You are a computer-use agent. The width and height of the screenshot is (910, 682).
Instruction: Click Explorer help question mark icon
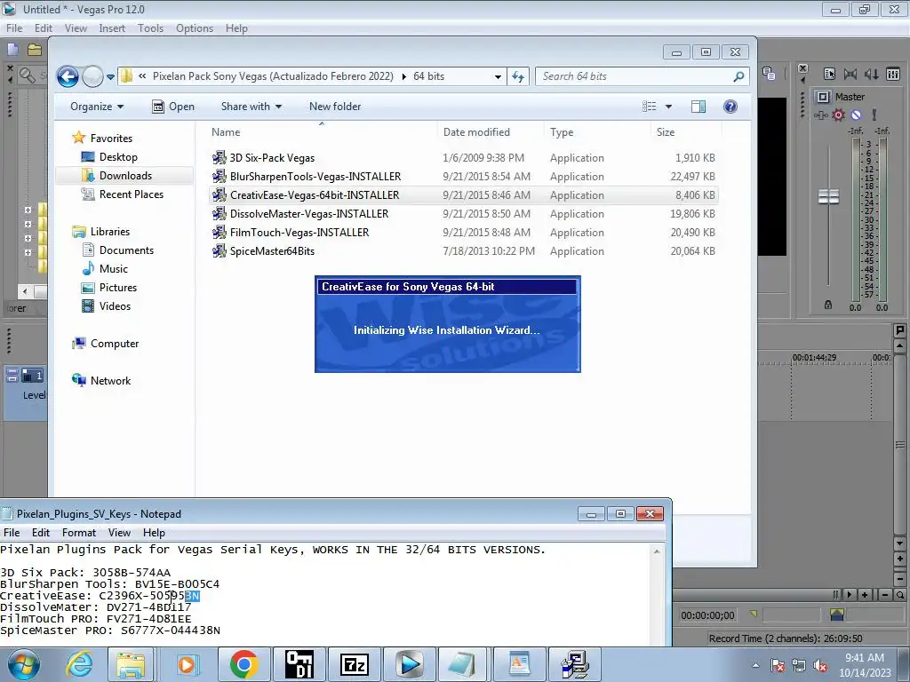click(730, 107)
